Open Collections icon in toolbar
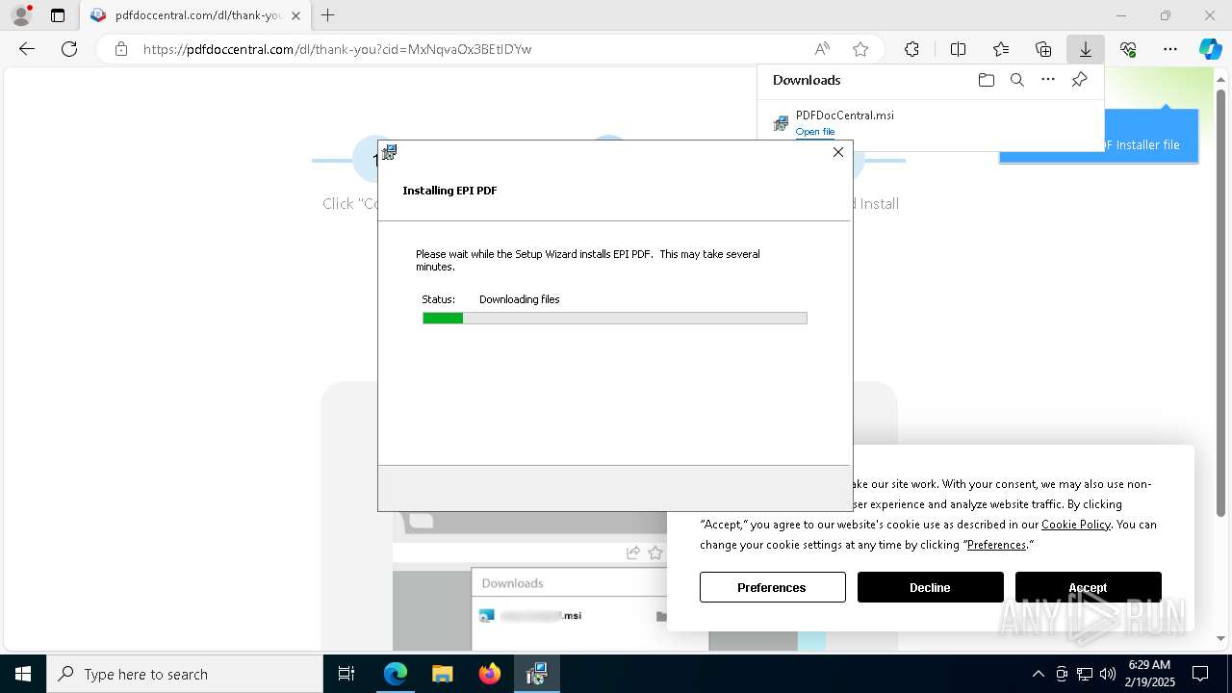1232x693 pixels. coord(1043,49)
